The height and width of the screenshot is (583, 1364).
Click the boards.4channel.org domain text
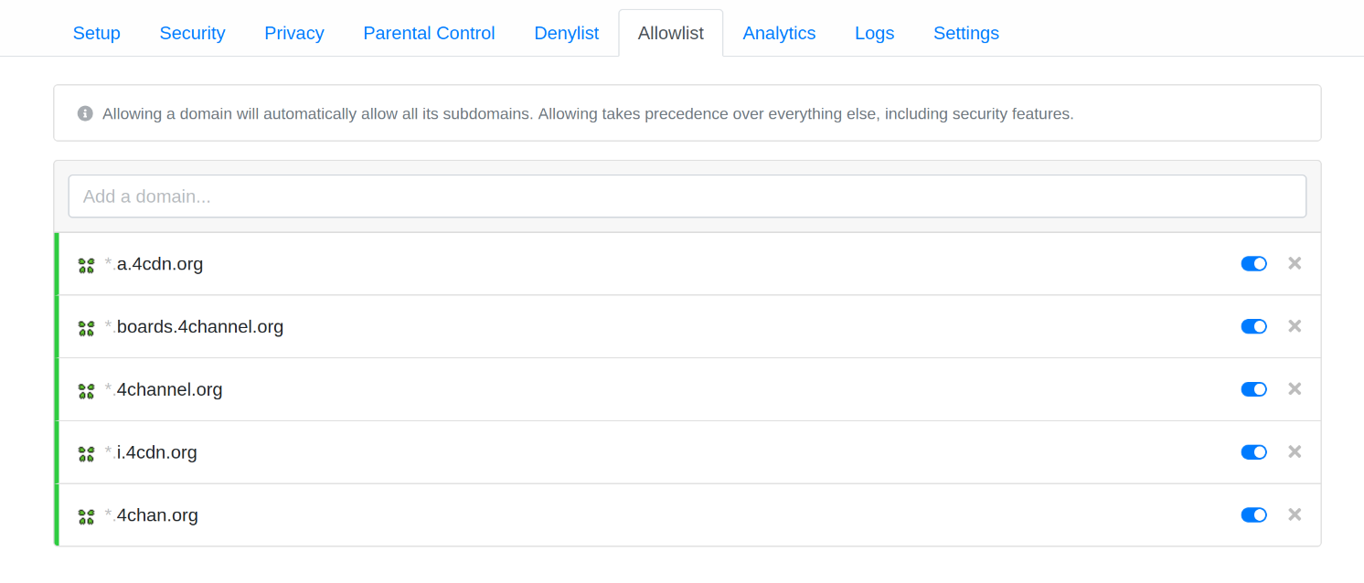[200, 327]
